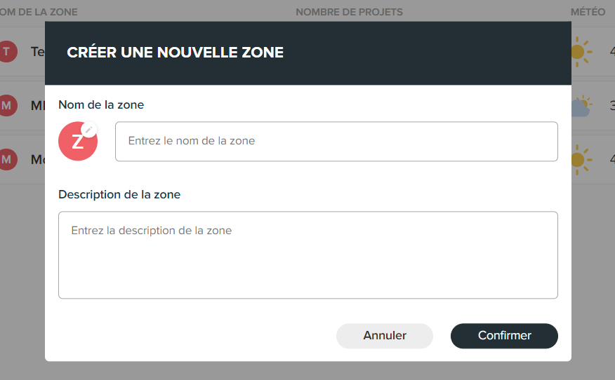Screen dimensions: 615x380
Task: Click the Nom de la zone label
Action: 101,105
